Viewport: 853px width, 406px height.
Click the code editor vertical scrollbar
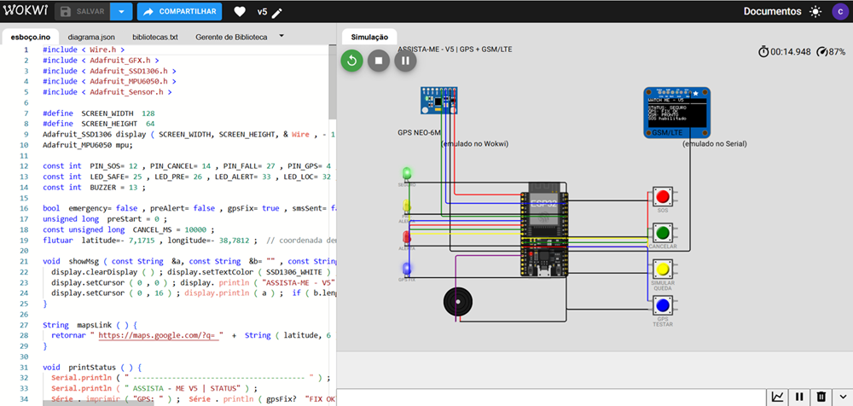(333, 82)
